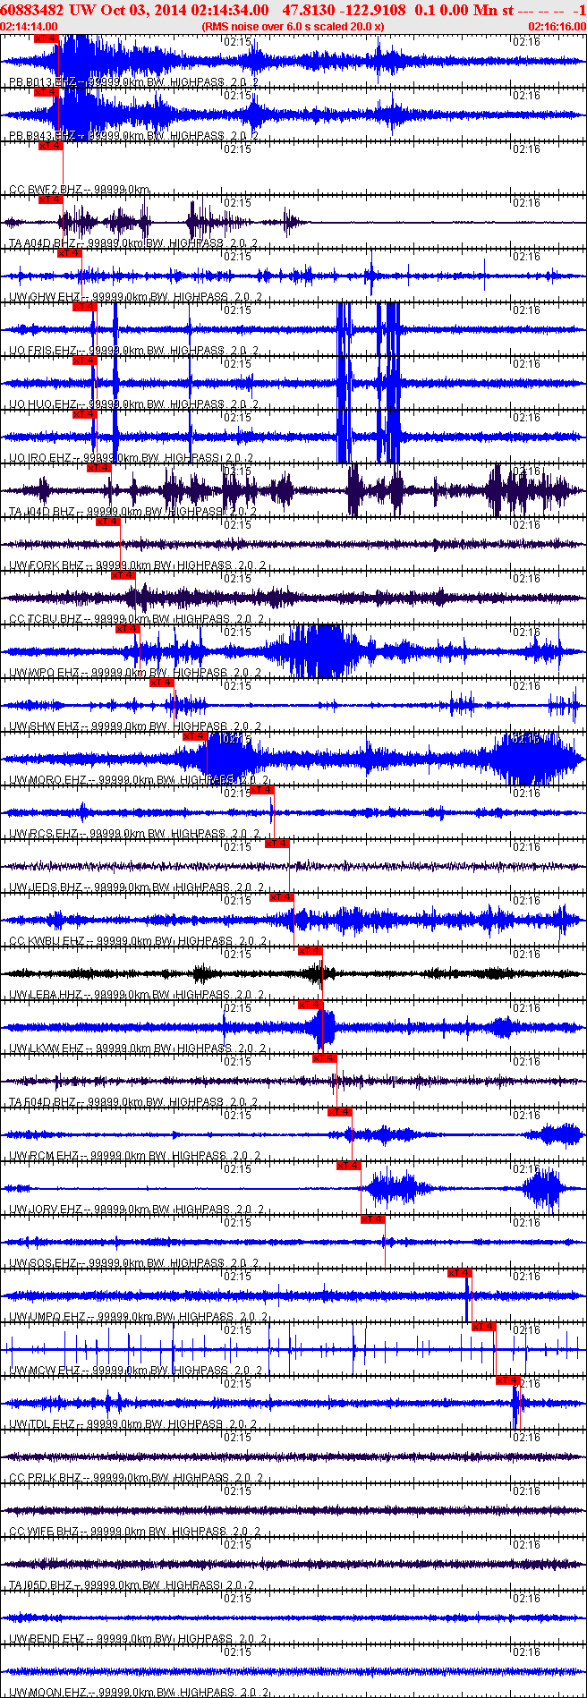Select the UO.IRO.EHZ station label
This screenshot has height=1698, width=587.
click(40, 458)
